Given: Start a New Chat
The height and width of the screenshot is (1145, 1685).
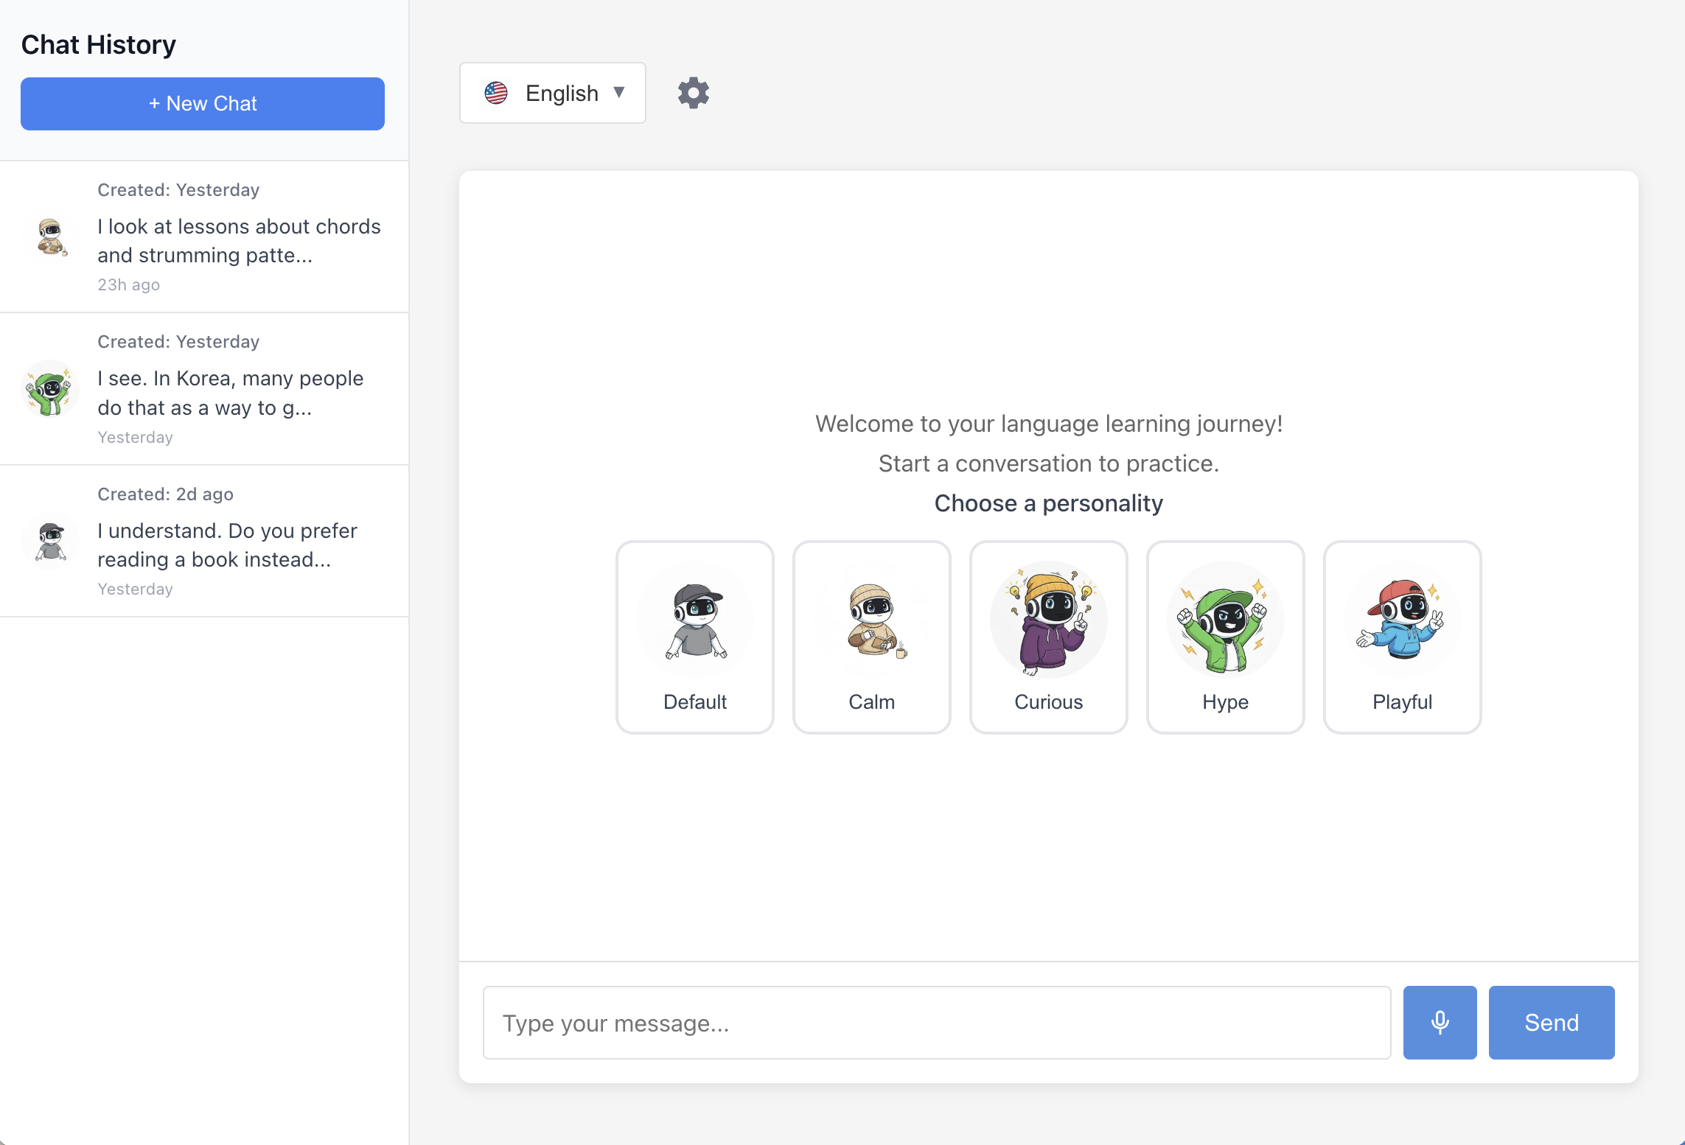Looking at the screenshot, I should (202, 103).
